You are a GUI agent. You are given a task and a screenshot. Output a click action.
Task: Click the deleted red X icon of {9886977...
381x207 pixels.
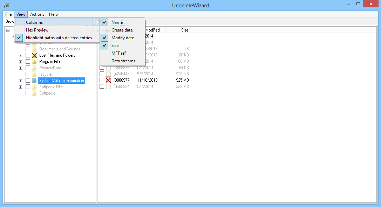pyautogui.click(x=108, y=80)
